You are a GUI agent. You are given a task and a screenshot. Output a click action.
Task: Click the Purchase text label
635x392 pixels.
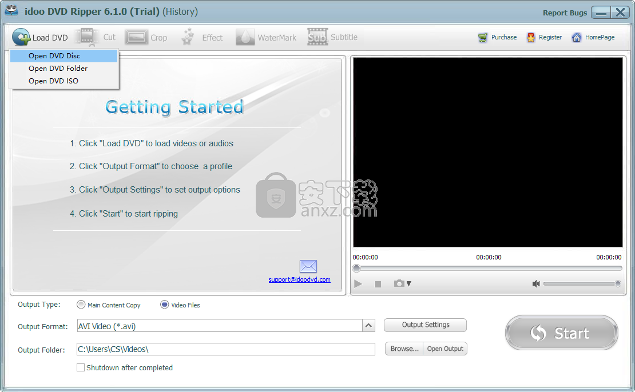tap(504, 37)
